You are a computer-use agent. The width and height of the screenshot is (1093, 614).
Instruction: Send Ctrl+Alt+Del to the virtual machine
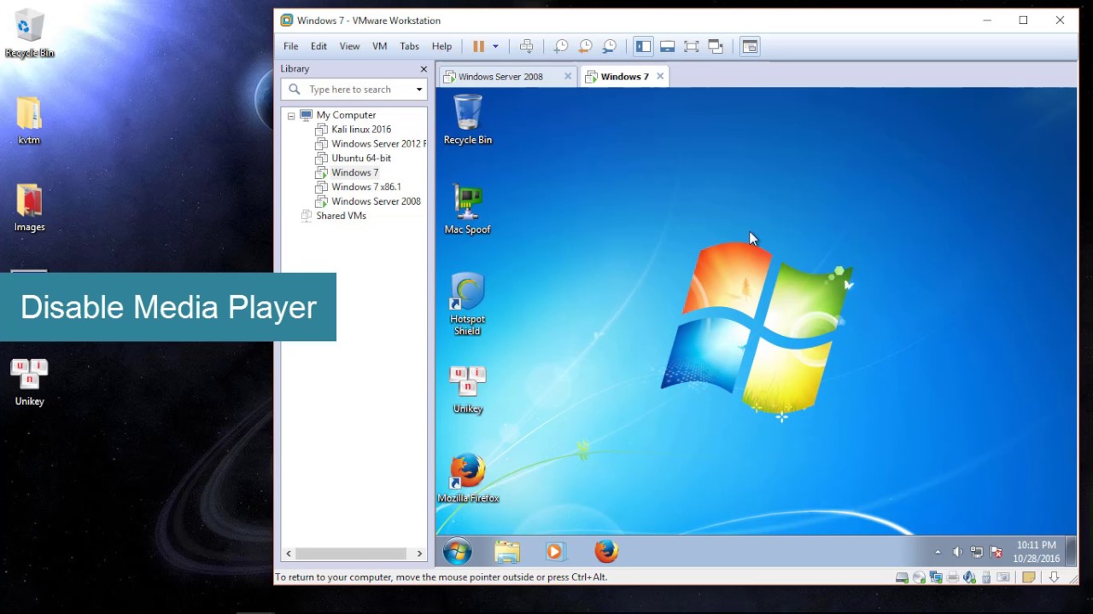pyautogui.click(x=526, y=46)
